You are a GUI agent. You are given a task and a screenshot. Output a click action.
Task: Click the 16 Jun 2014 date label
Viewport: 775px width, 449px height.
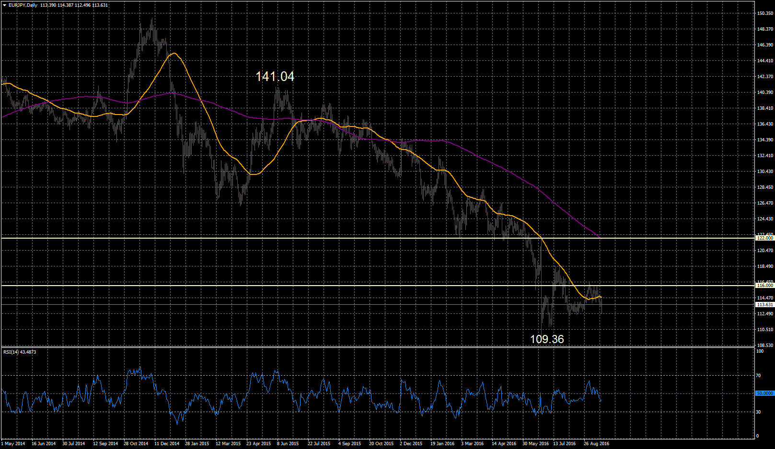coord(44,444)
